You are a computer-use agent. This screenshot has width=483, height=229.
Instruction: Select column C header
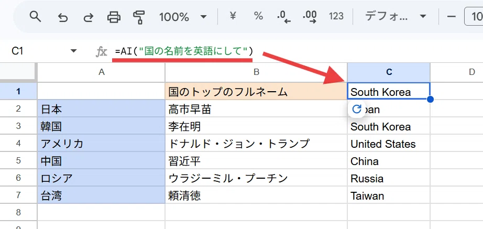pyautogui.click(x=389, y=72)
